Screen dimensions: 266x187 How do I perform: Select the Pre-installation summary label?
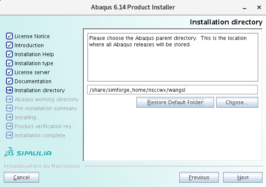pos(45,109)
